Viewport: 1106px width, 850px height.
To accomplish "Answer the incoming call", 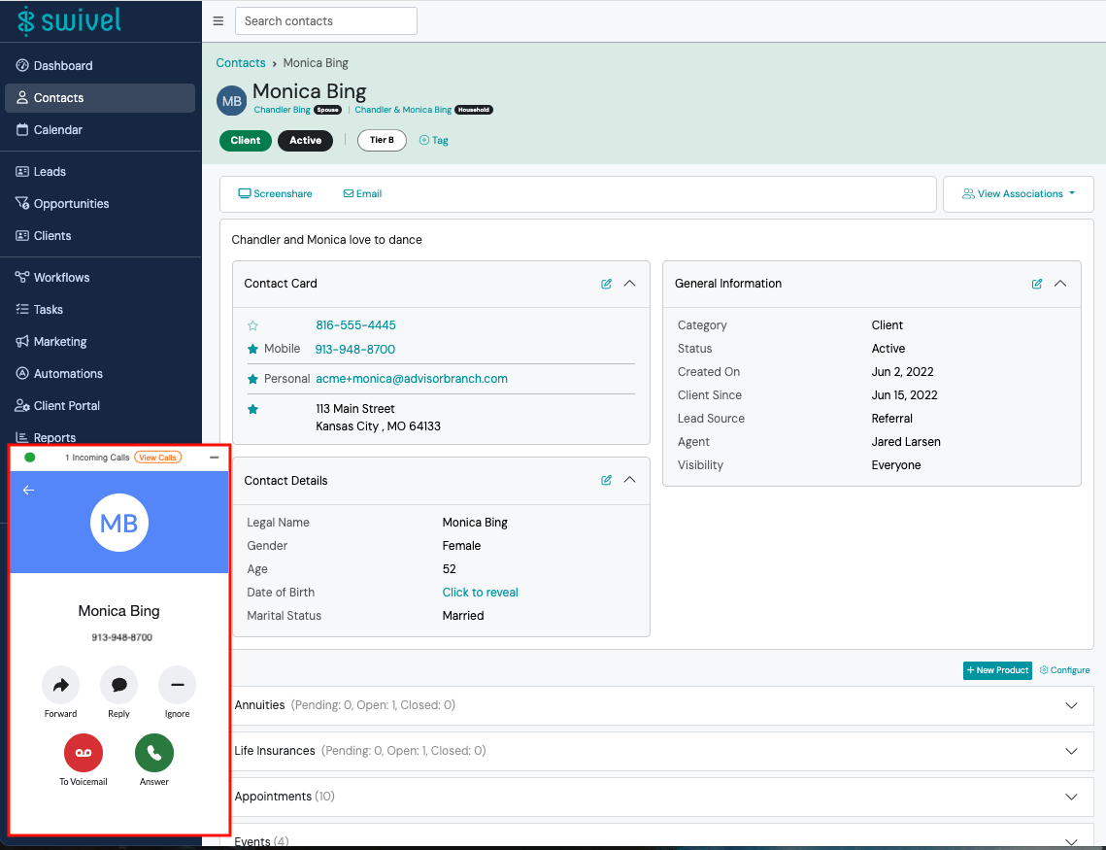I will click(153, 754).
